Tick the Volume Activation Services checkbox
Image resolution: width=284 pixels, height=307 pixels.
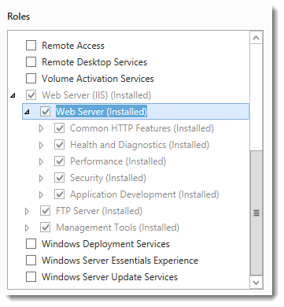31,79
